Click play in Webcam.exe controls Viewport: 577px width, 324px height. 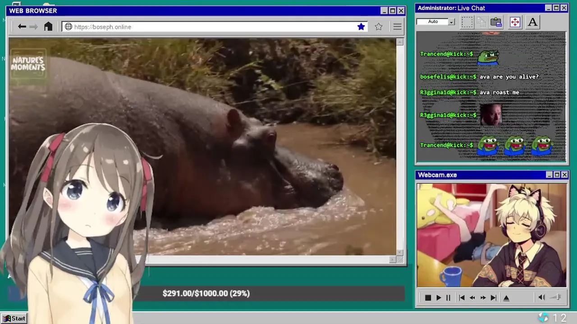click(438, 298)
